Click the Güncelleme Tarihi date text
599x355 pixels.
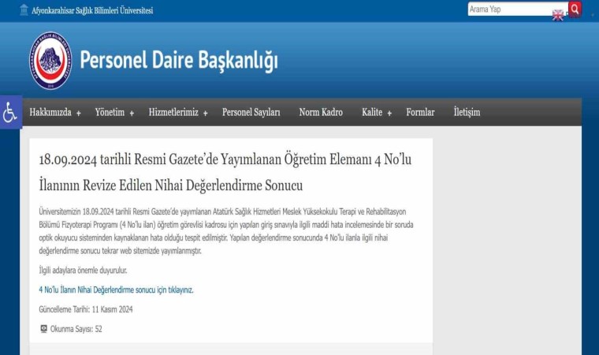86,309
